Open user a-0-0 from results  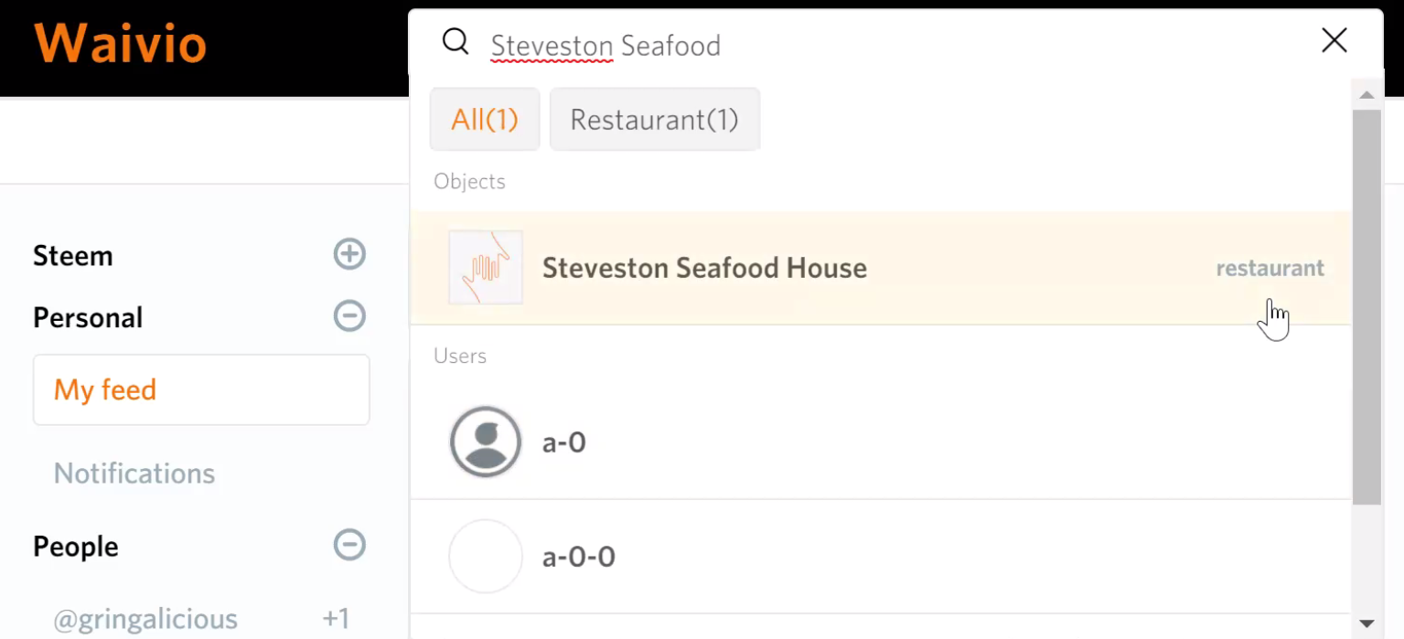(579, 557)
